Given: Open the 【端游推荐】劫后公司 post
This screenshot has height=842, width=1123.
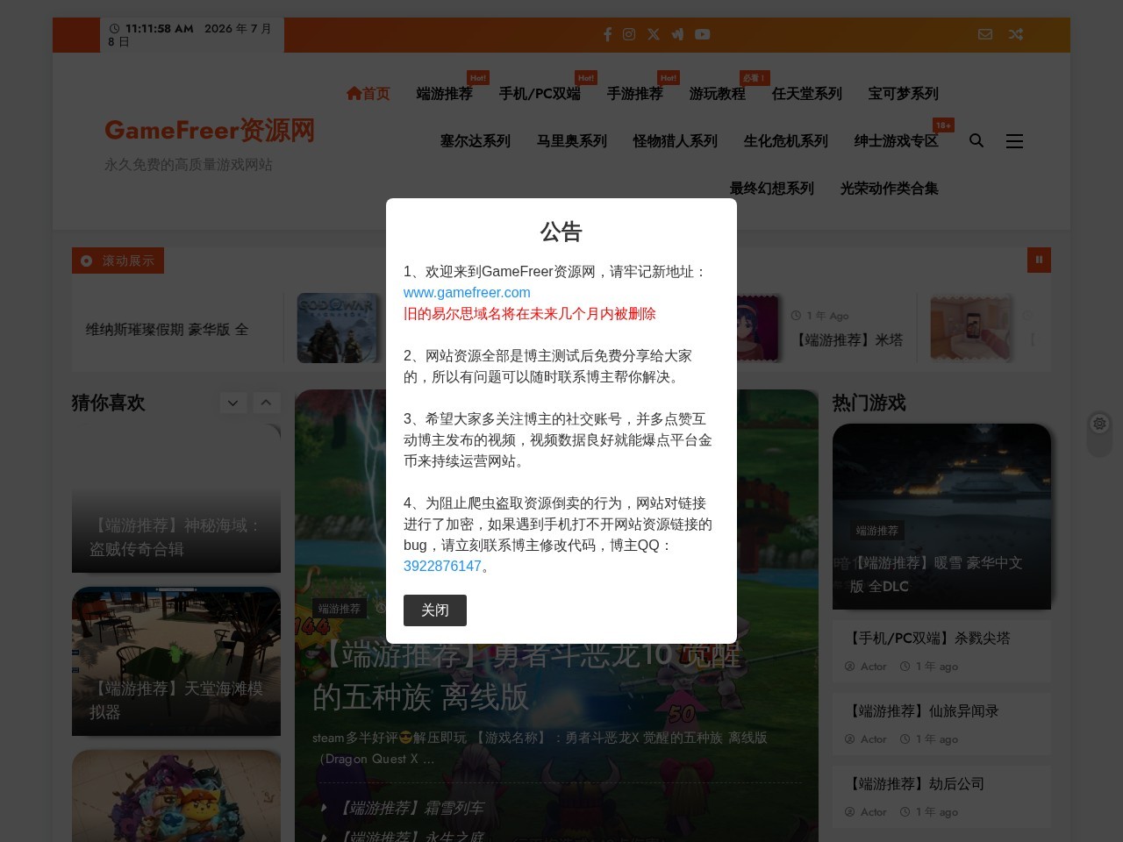Looking at the screenshot, I should click(914, 784).
